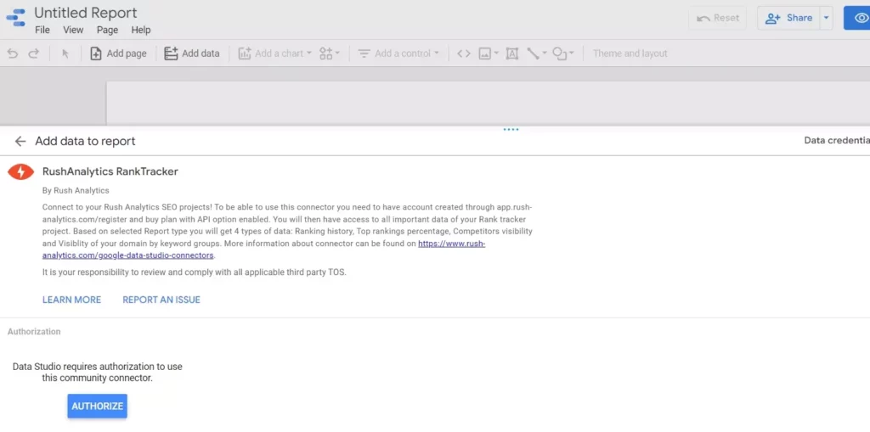Screen dimensions: 870x432
Task: Click the panel drag handle dots
Action: [x=511, y=129]
